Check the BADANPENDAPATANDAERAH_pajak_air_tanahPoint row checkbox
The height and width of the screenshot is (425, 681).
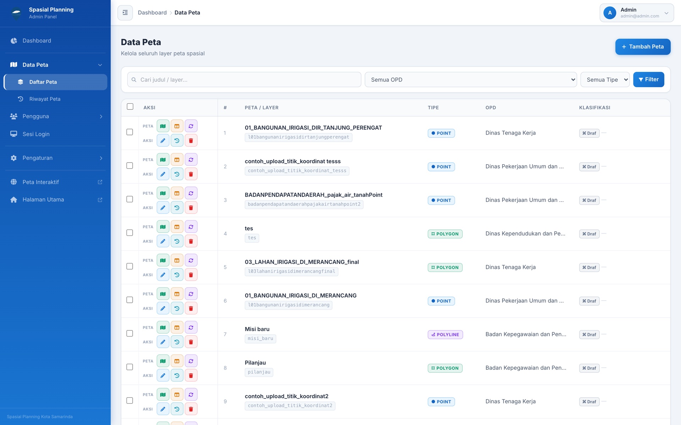click(x=130, y=199)
